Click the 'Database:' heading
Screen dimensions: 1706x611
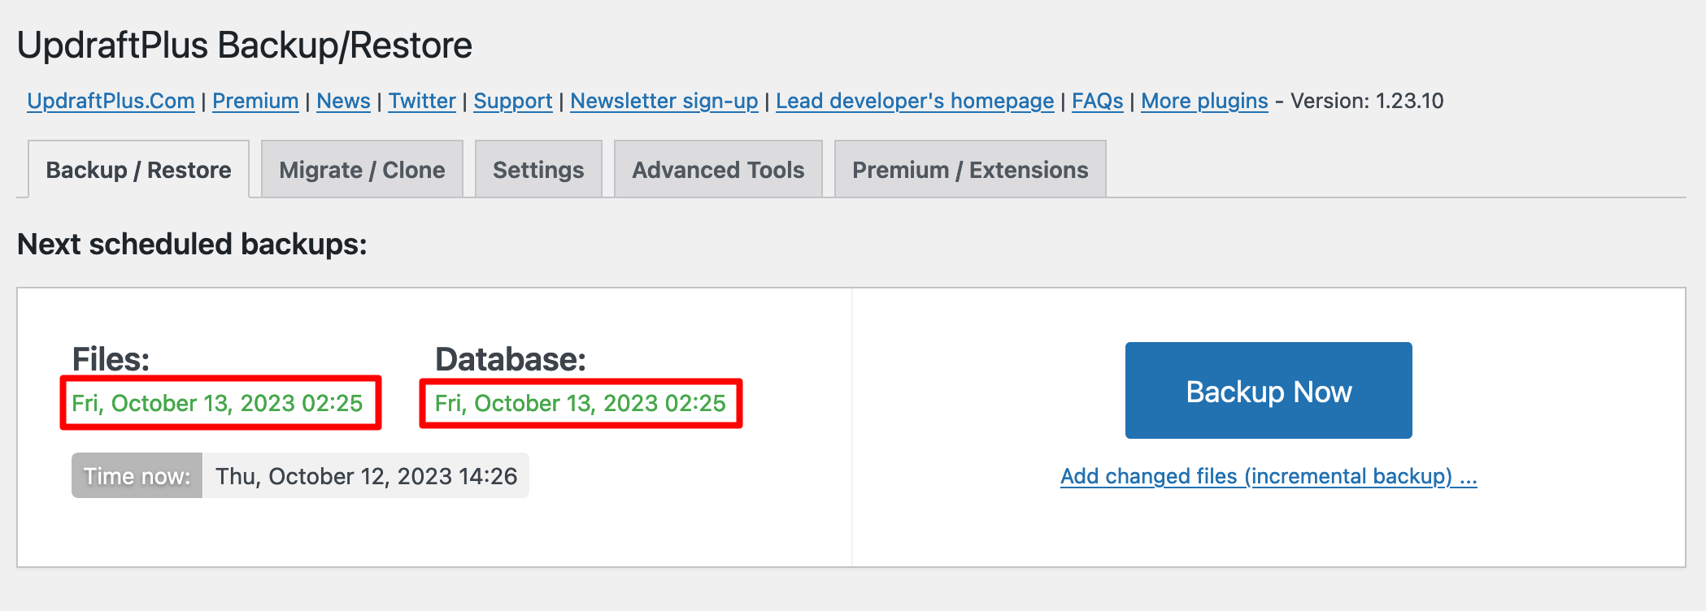click(511, 359)
